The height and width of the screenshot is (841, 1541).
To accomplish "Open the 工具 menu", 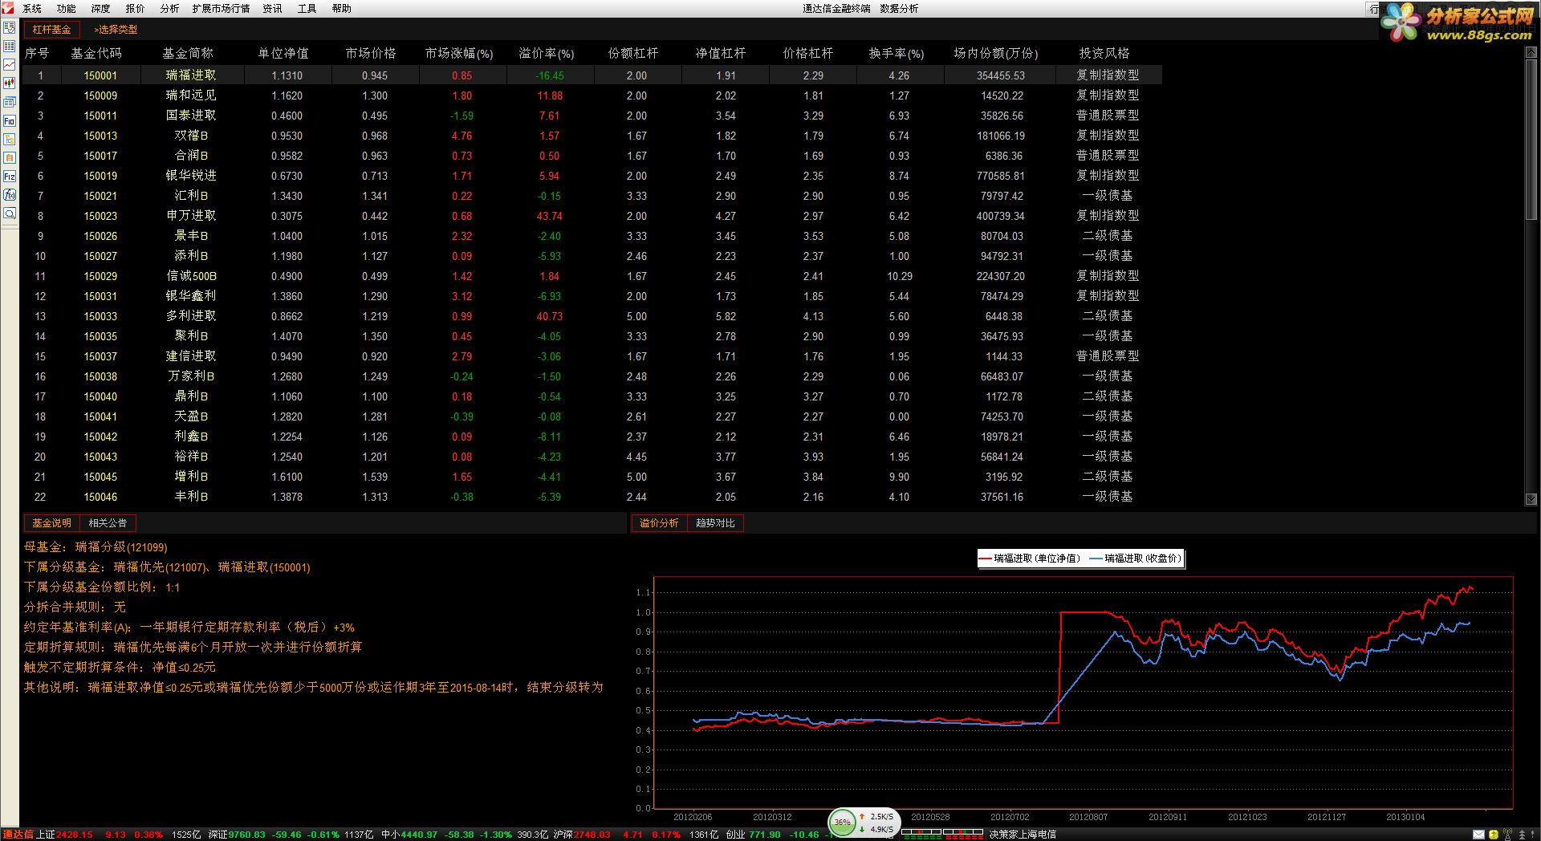I will (307, 9).
